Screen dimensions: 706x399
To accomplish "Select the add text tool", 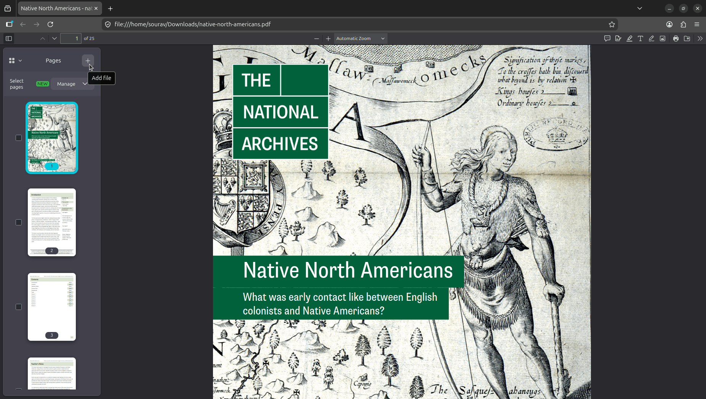I will (640, 38).
